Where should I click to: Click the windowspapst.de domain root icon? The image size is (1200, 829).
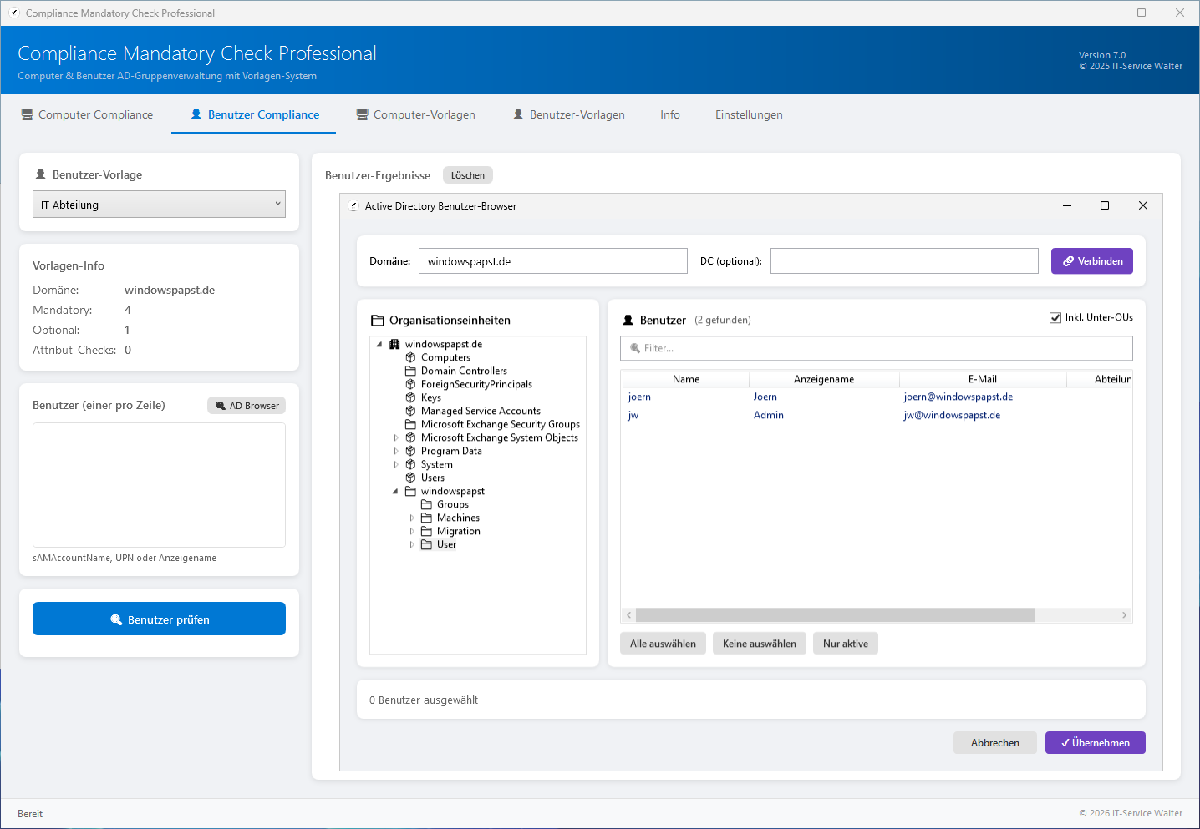point(394,344)
